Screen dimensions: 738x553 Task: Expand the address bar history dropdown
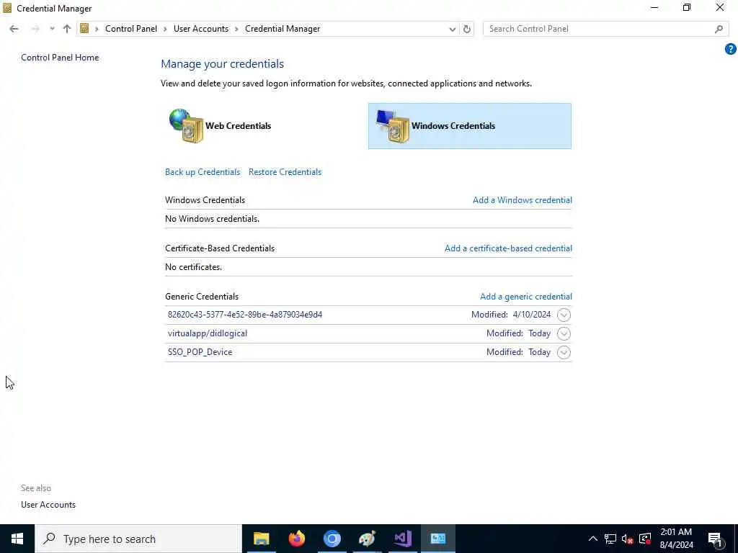click(x=453, y=29)
